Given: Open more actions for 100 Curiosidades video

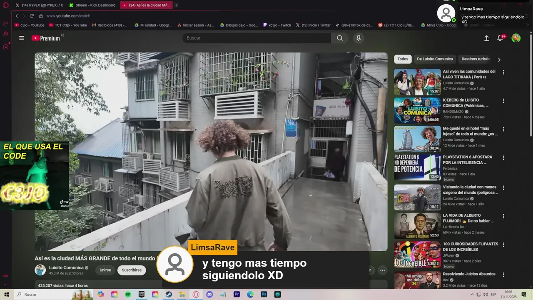Looking at the screenshot, I should tap(503, 245).
